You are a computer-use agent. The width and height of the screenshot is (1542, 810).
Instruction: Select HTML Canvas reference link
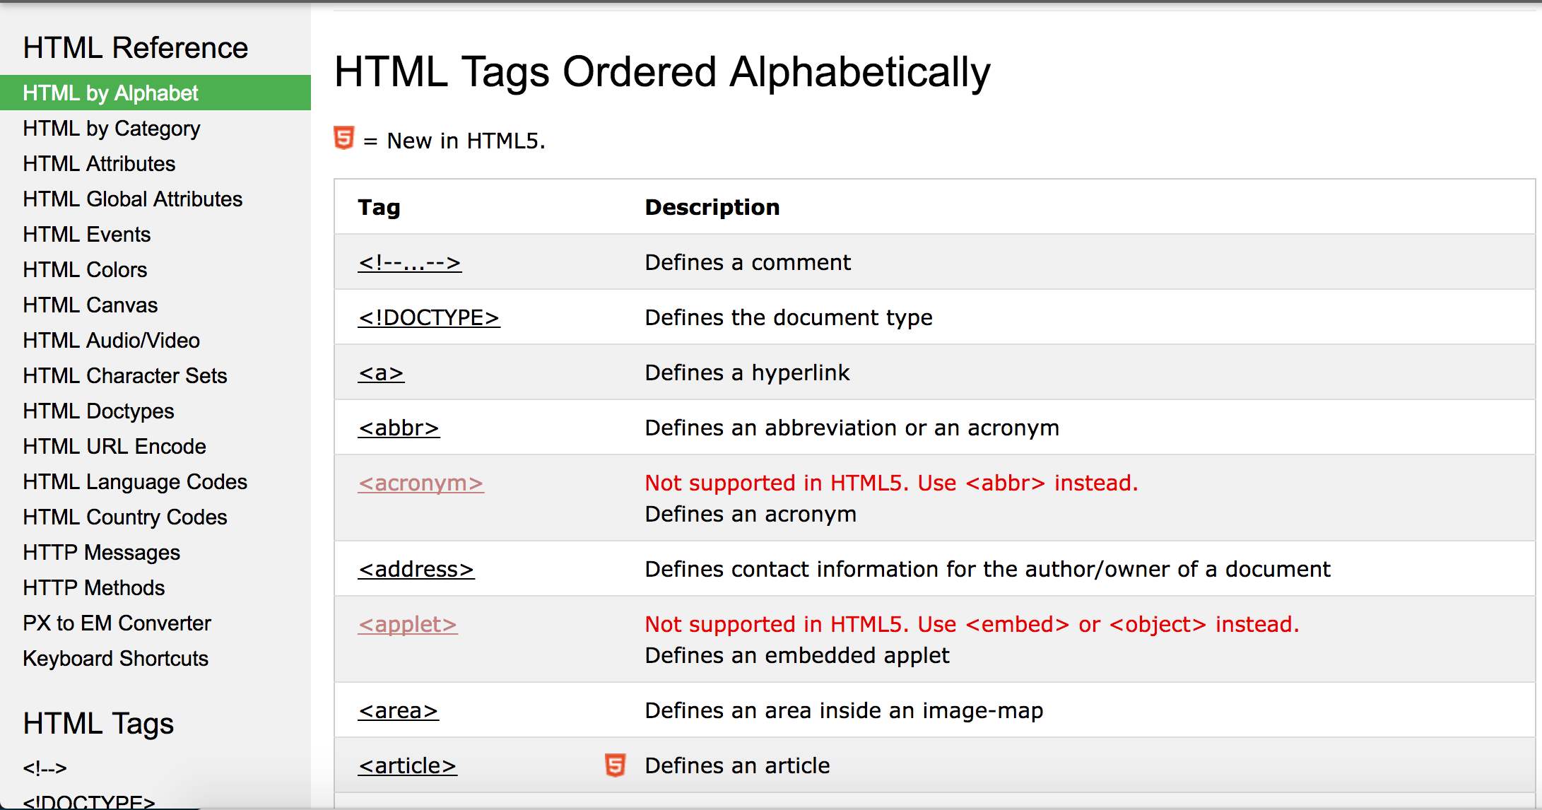pyautogui.click(x=90, y=305)
